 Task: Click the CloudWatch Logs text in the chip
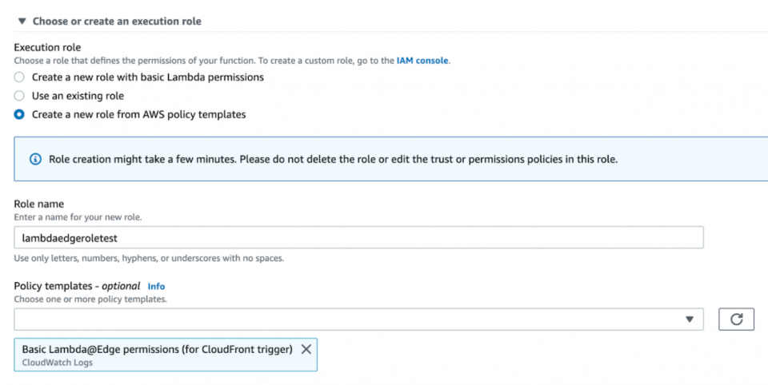[x=57, y=363]
